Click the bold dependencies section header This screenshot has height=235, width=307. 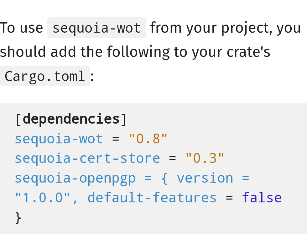tap(71, 119)
